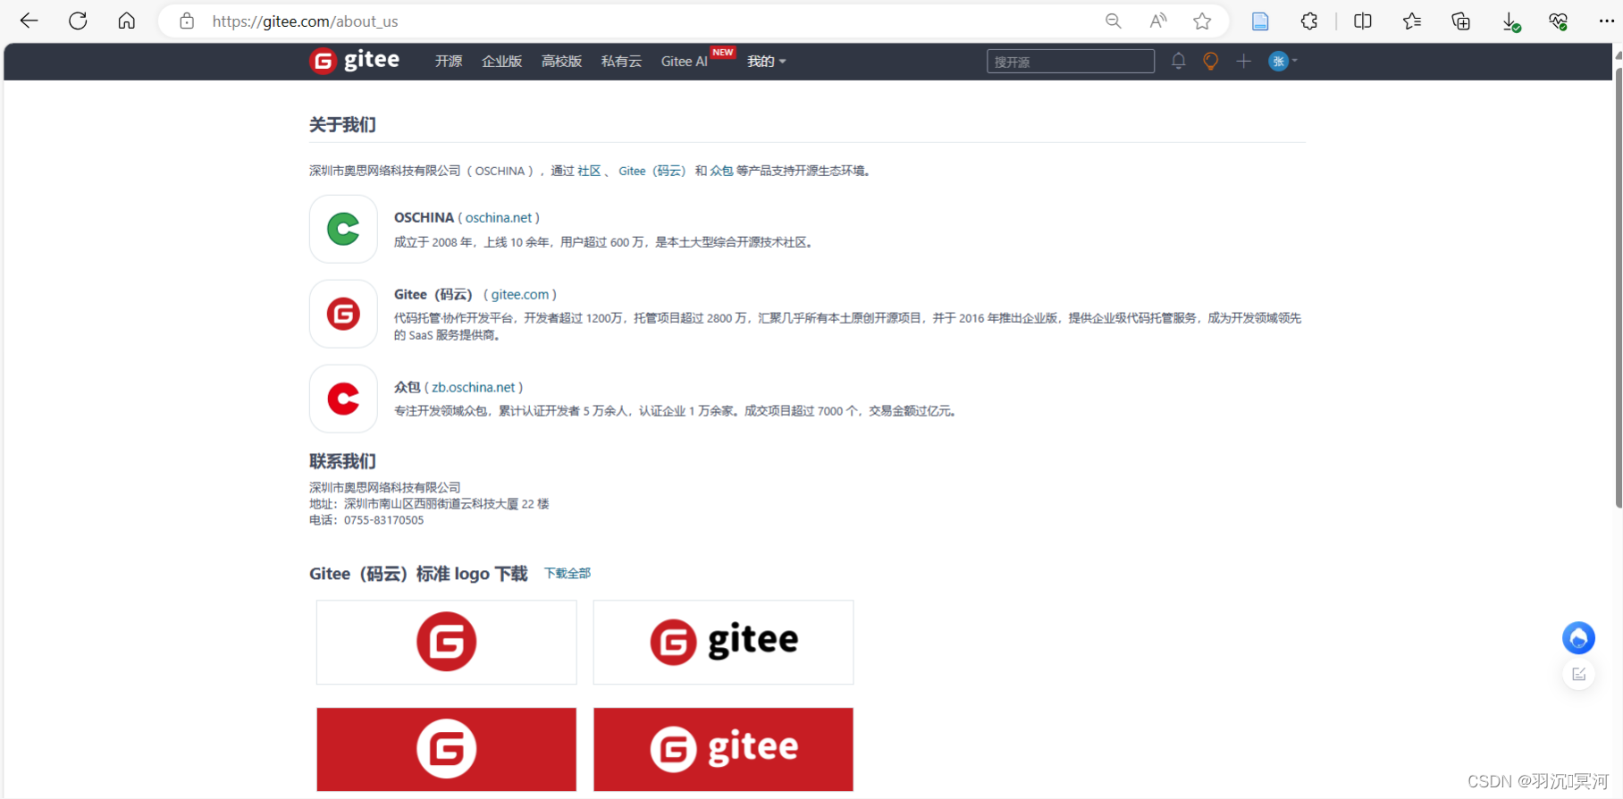Click the browser address bar URL
1623x799 pixels.
pos(305,21)
